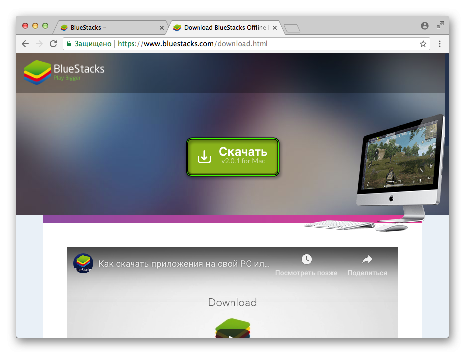Screen dimensions: 465x354
Task: Click the page scrollbar on right edge
Action: pyautogui.click(x=447, y=100)
